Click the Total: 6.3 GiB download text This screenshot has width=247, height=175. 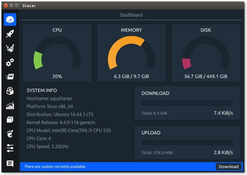154,113
